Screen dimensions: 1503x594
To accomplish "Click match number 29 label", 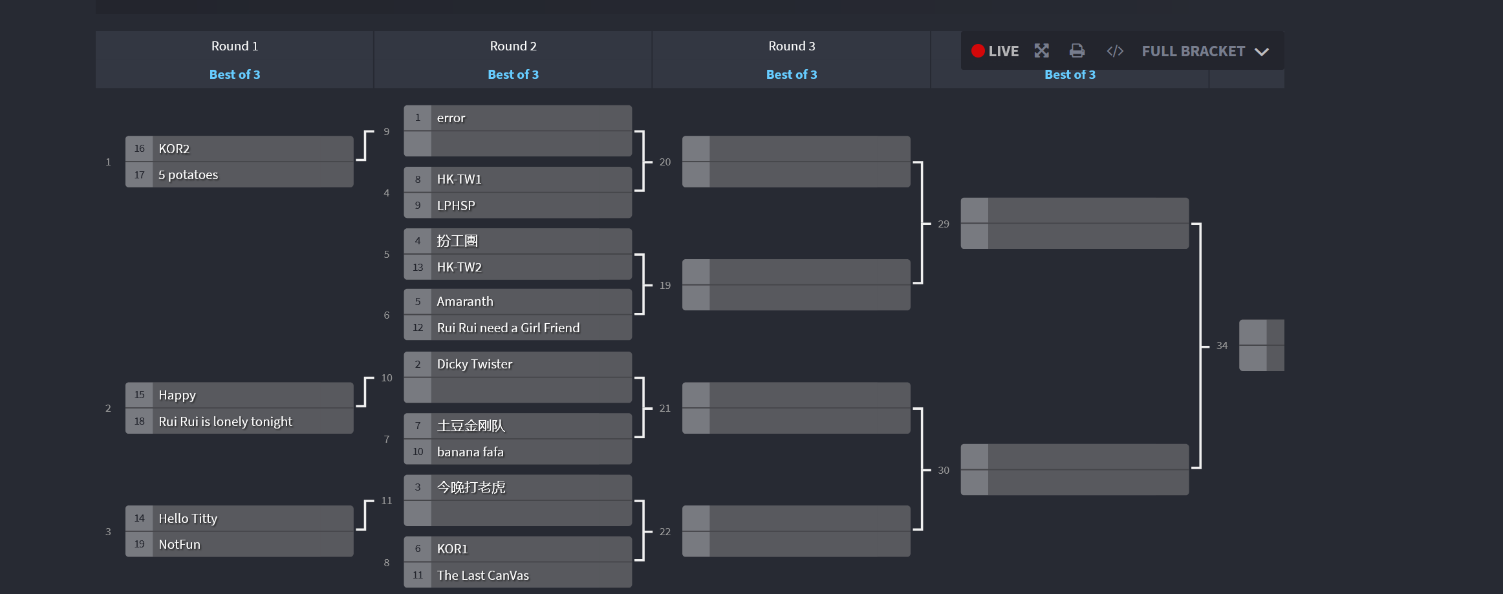I will click(x=944, y=224).
